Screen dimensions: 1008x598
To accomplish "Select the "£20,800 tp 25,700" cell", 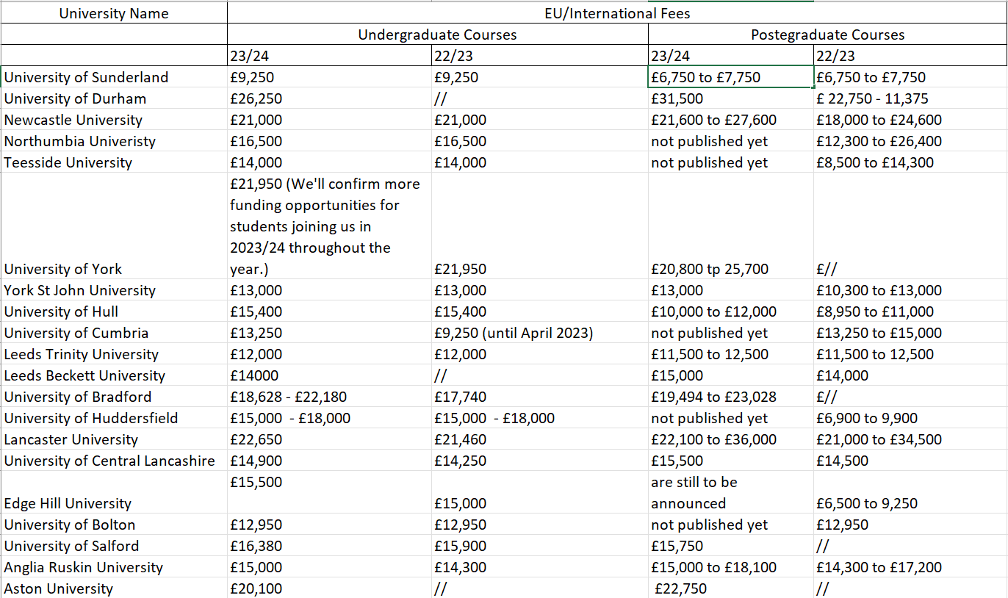I will [x=710, y=269].
